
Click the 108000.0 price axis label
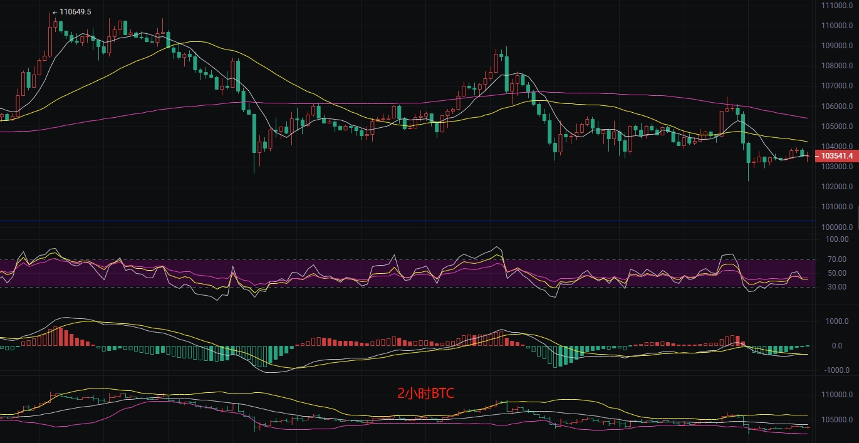pyautogui.click(x=836, y=66)
